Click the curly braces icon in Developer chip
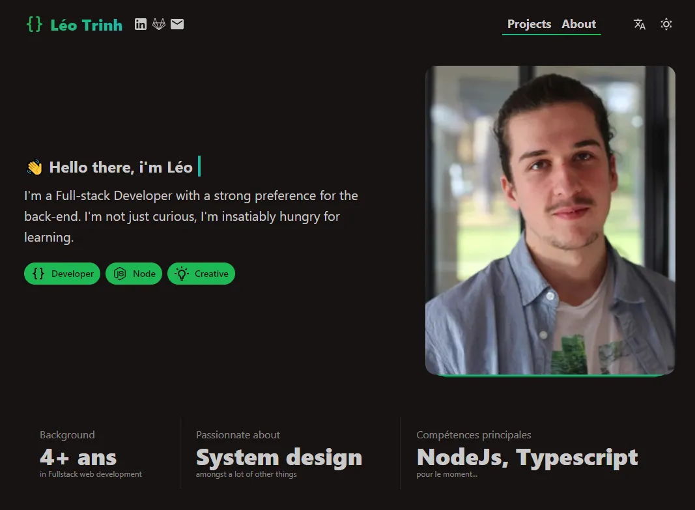This screenshot has width=695, height=510. pyautogui.click(x=38, y=274)
